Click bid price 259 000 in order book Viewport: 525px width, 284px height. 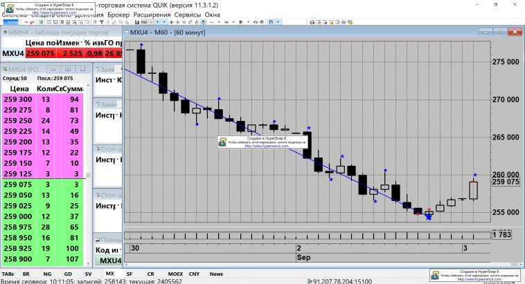(x=18, y=216)
